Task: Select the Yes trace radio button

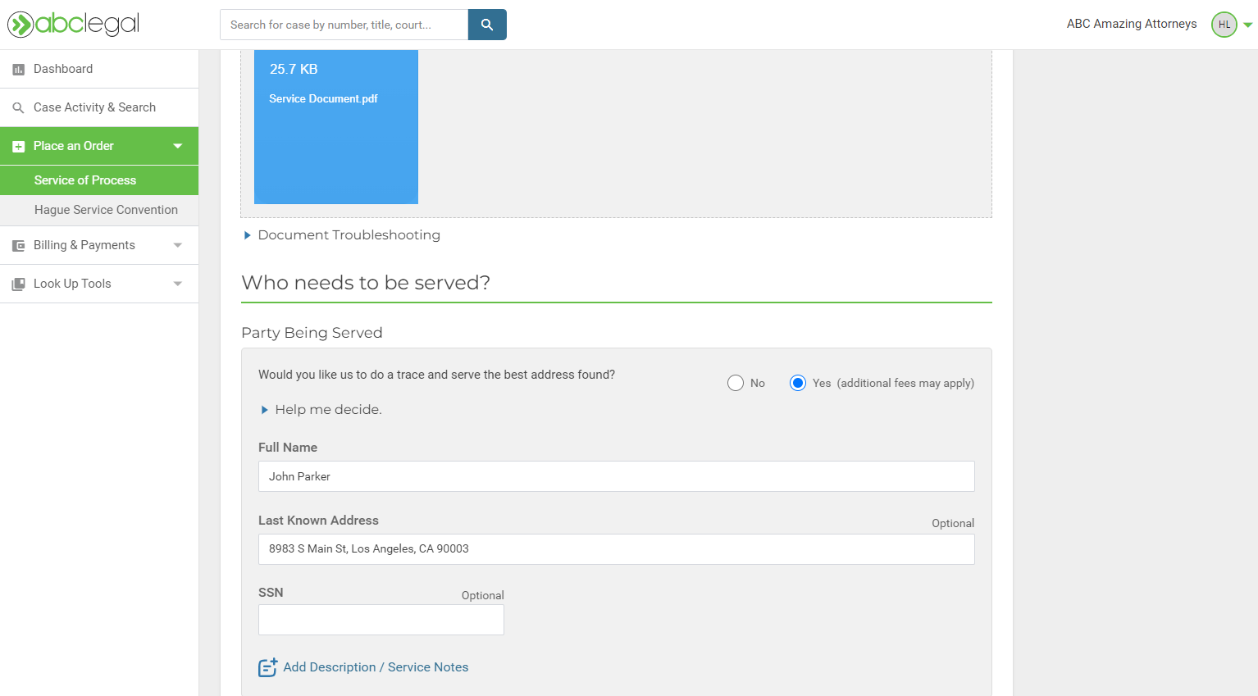Action: coord(797,383)
